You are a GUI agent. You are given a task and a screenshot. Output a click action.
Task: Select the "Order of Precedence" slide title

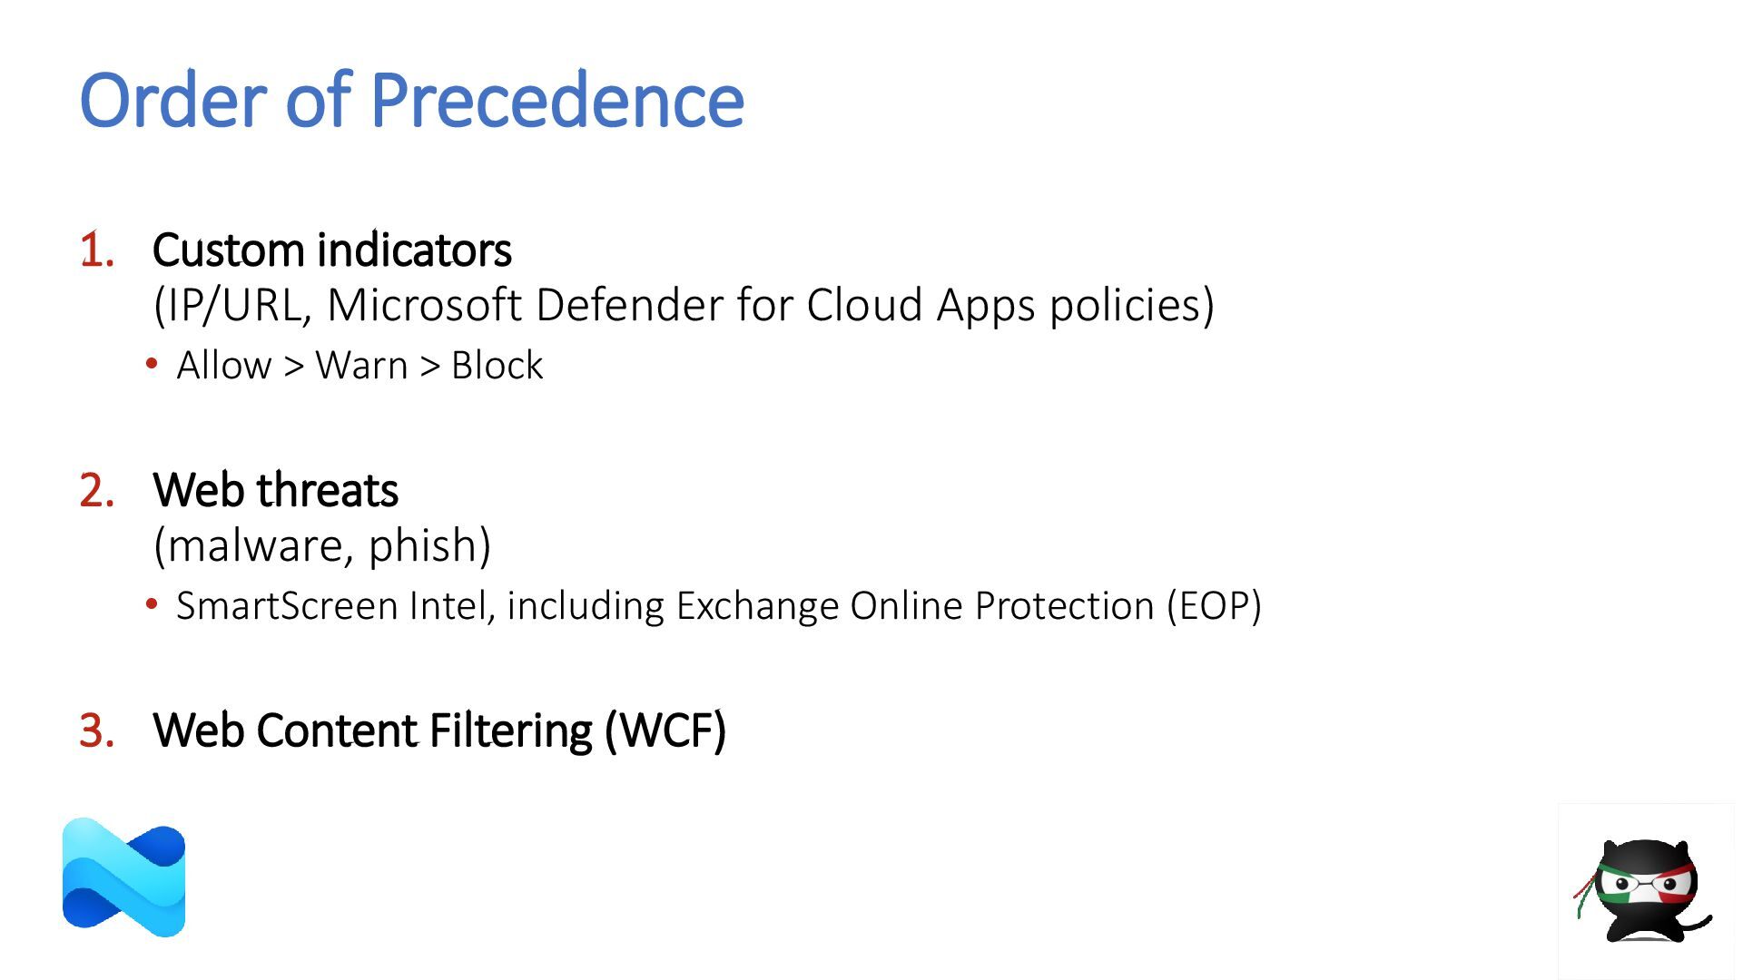coord(411,100)
